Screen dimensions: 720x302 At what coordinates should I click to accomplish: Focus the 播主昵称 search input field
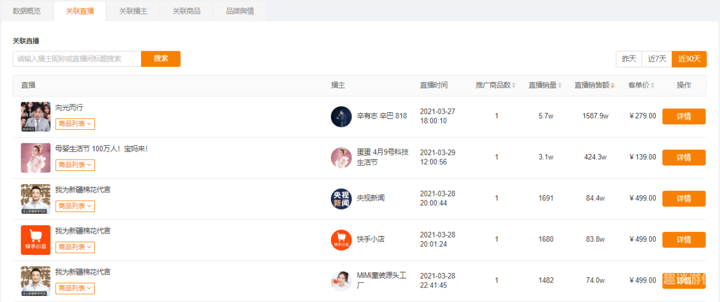tap(77, 59)
